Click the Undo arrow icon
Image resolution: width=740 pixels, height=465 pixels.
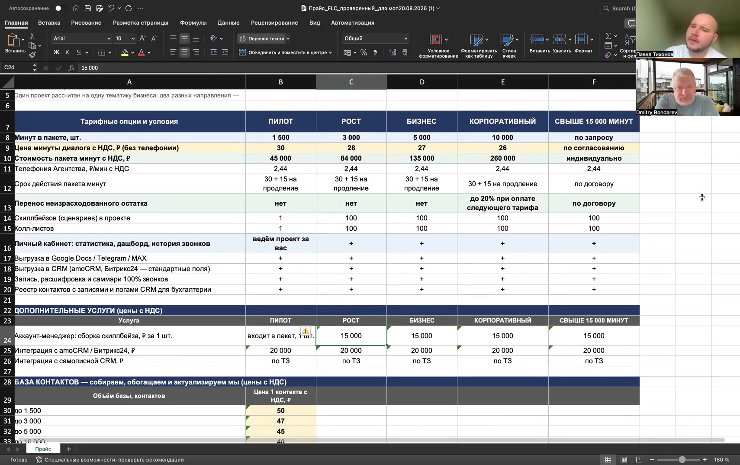click(x=112, y=8)
